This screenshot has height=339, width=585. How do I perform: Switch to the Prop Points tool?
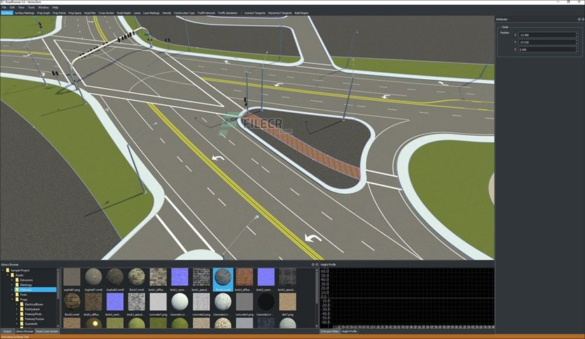[x=59, y=13]
